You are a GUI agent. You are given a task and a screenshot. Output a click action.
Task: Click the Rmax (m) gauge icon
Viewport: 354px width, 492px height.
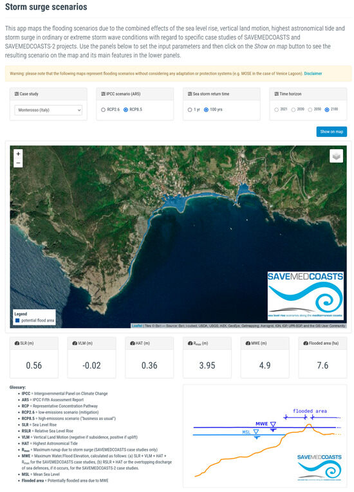[x=191, y=343]
